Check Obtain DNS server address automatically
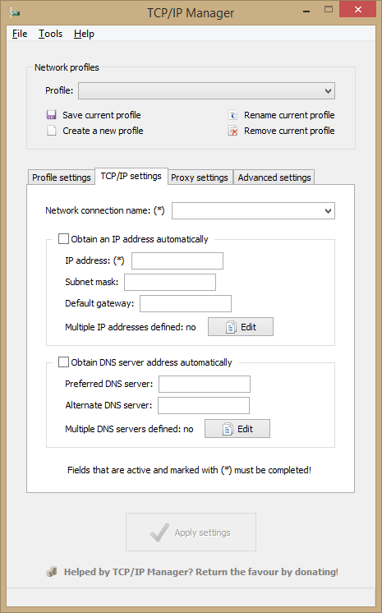 63,362
